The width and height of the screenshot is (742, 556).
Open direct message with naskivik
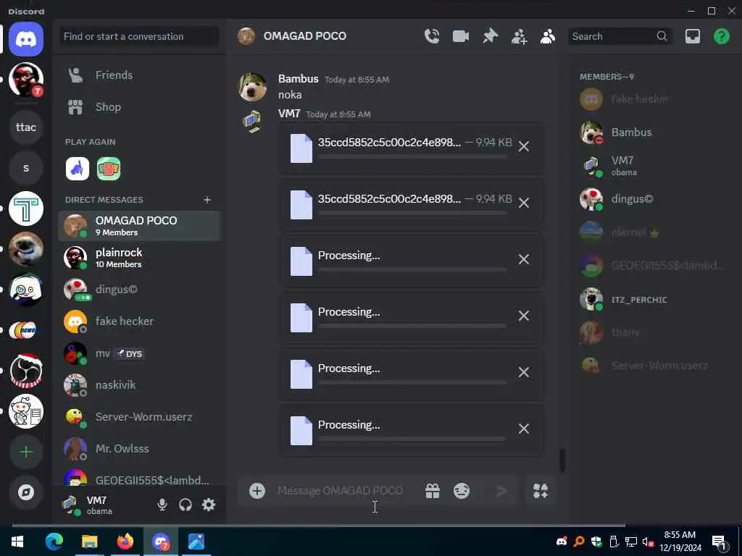click(138, 385)
